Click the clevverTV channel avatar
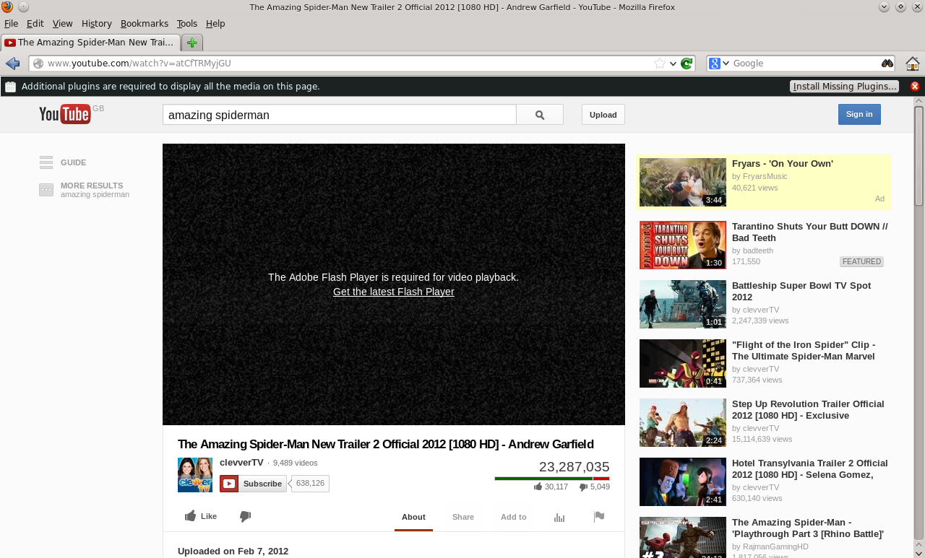Image resolution: width=925 pixels, height=558 pixels. pyautogui.click(x=195, y=475)
